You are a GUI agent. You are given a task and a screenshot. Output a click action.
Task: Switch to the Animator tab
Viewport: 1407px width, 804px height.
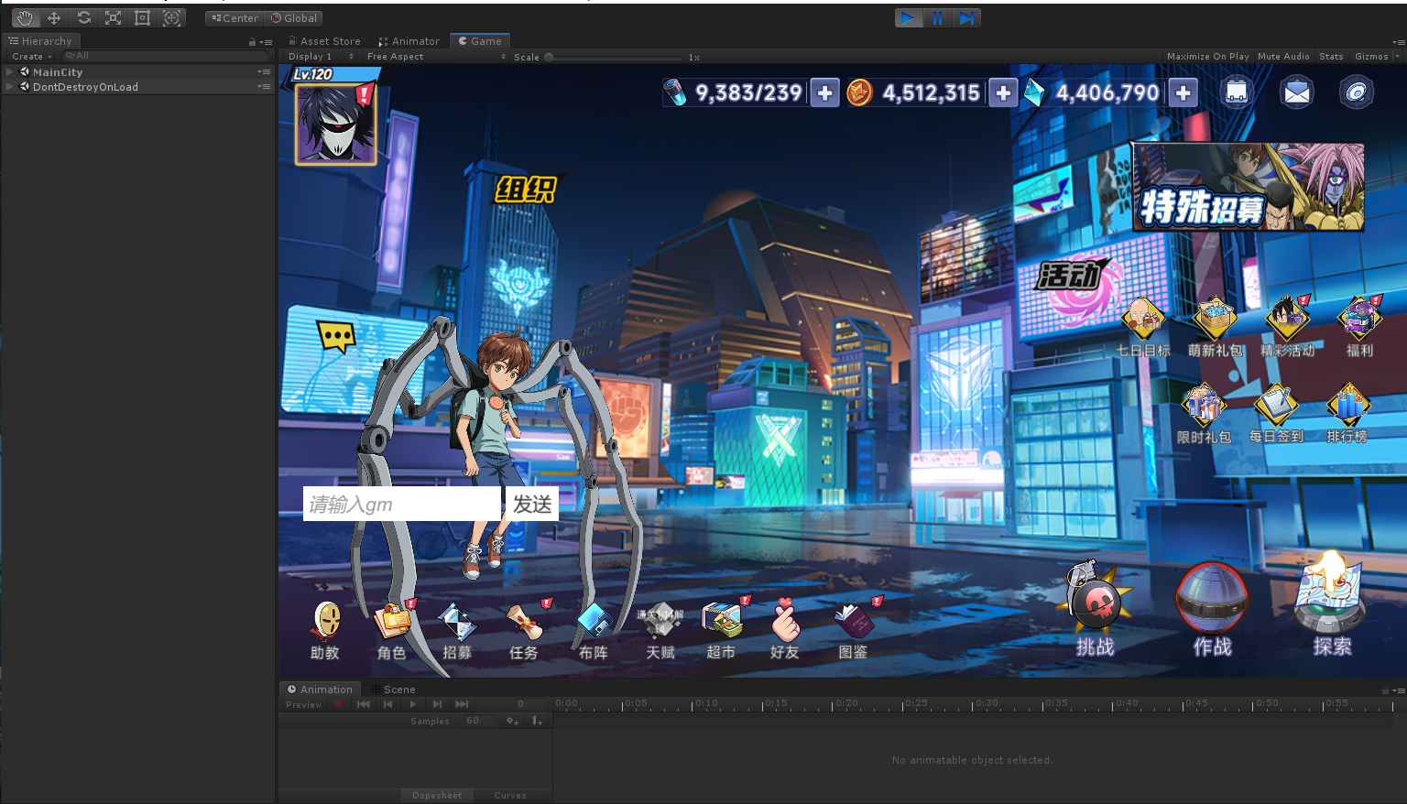409,41
